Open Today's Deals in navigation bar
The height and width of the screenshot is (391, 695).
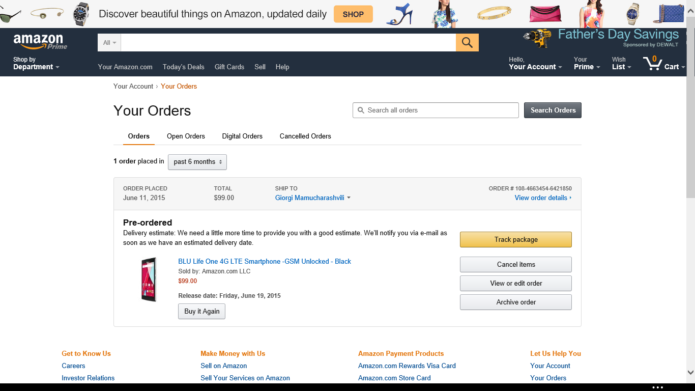pos(183,67)
